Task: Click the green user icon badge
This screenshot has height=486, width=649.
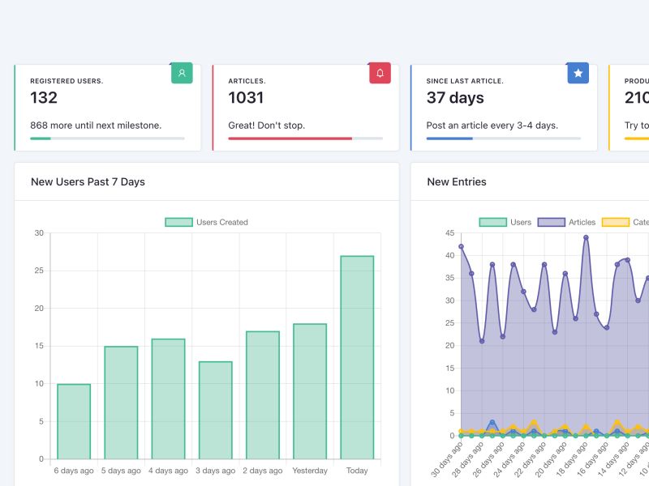Action: (x=182, y=73)
